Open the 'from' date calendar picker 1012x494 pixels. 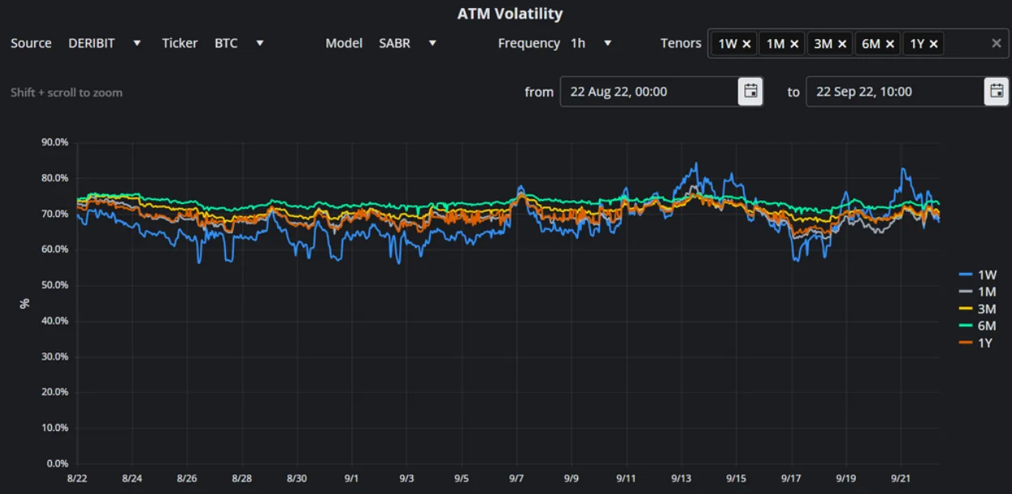coord(750,92)
